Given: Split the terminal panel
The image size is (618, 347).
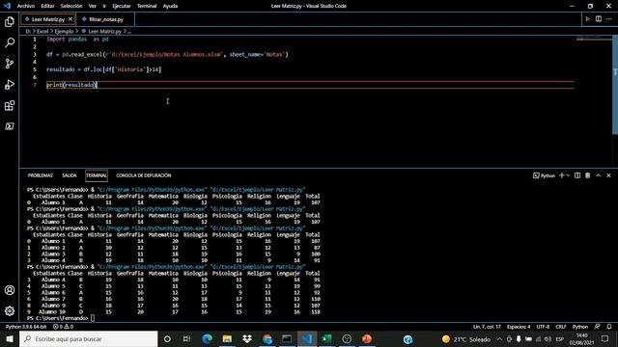Looking at the screenshot, I should (x=577, y=175).
